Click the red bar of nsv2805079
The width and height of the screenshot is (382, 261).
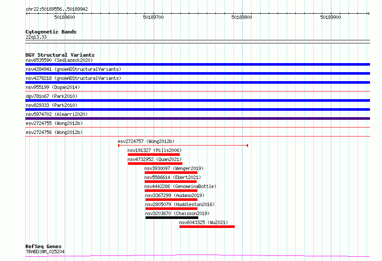(x=172, y=209)
